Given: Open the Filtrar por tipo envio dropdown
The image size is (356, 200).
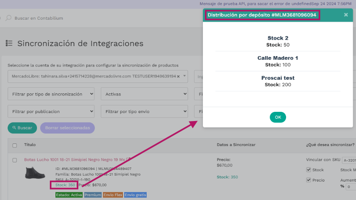Looking at the screenshot, I should coord(144,111).
